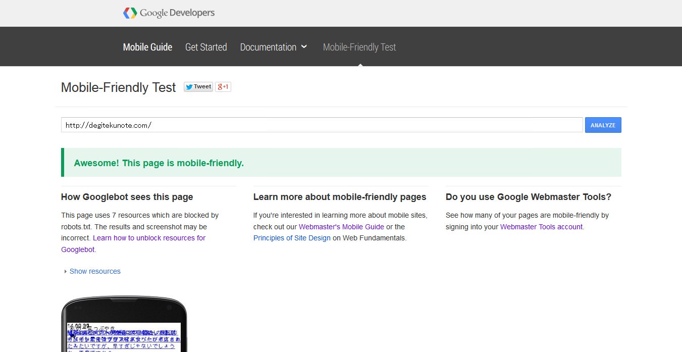This screenshot has width=682, height=352.
Task: Click the Google +1 button
Action: point(223,87)
